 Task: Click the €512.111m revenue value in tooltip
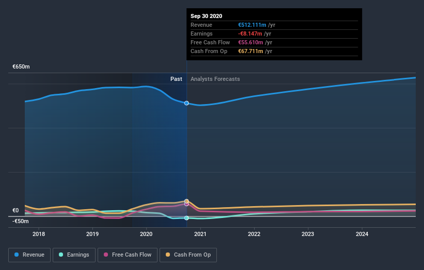pyautogui.click(x=252, y=25)
